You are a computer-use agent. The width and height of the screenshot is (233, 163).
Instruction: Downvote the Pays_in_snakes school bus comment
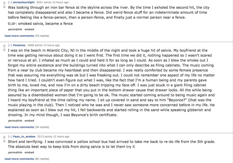click(2, 141)
